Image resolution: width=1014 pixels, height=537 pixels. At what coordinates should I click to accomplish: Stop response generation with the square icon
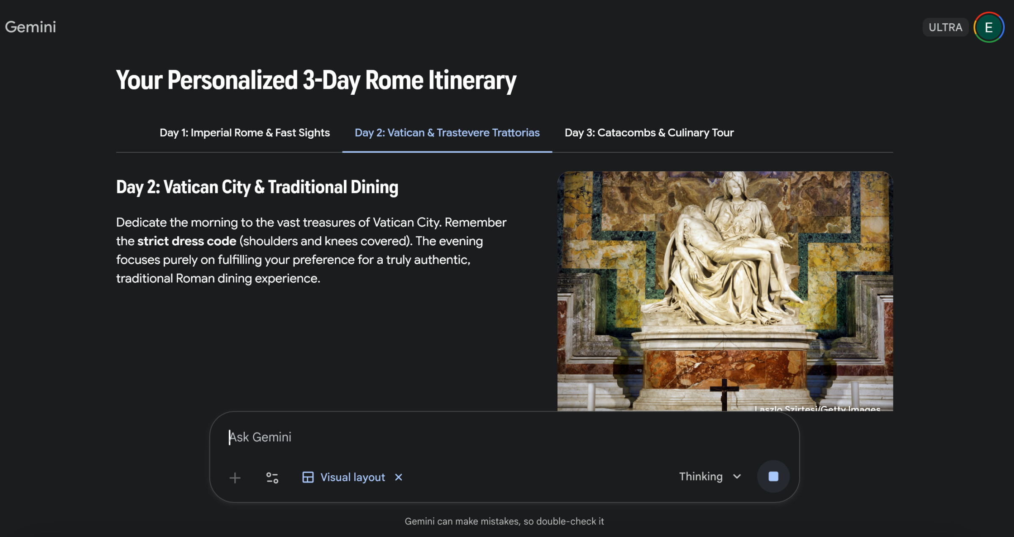(x=773, y=476)
